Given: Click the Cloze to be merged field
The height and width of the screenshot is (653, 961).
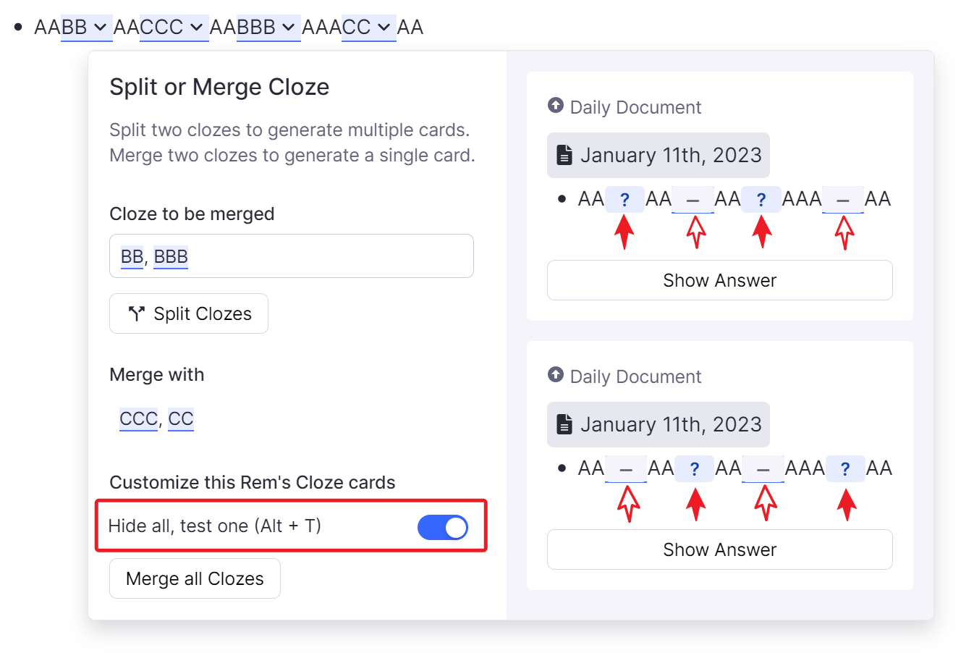Looking at the screenshot, I should point(326,256).
